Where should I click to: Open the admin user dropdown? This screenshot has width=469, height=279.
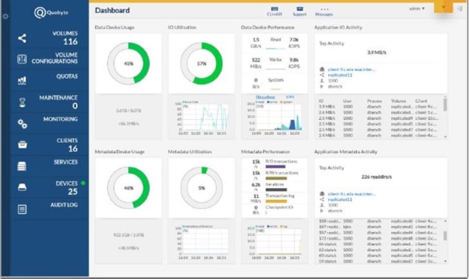coord(417,9)
